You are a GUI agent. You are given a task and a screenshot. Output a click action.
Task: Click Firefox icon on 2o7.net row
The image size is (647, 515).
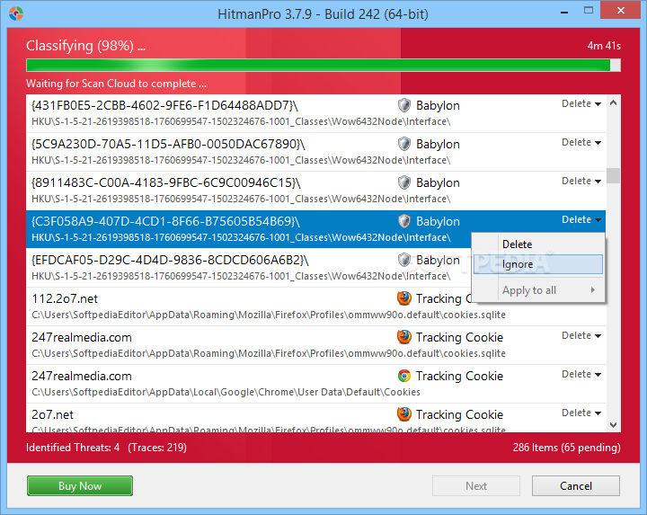(x=404, y=414)
